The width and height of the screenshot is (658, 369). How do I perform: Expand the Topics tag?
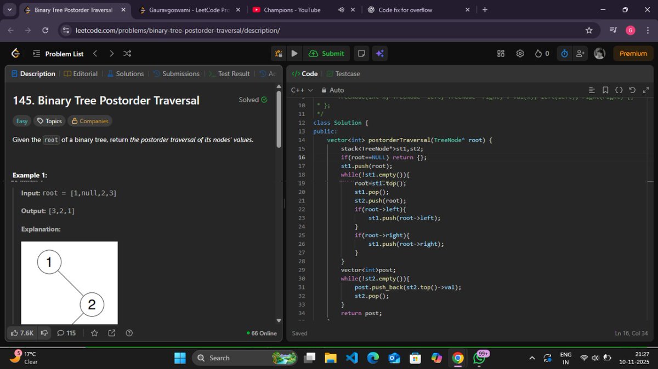coord(49,120)
